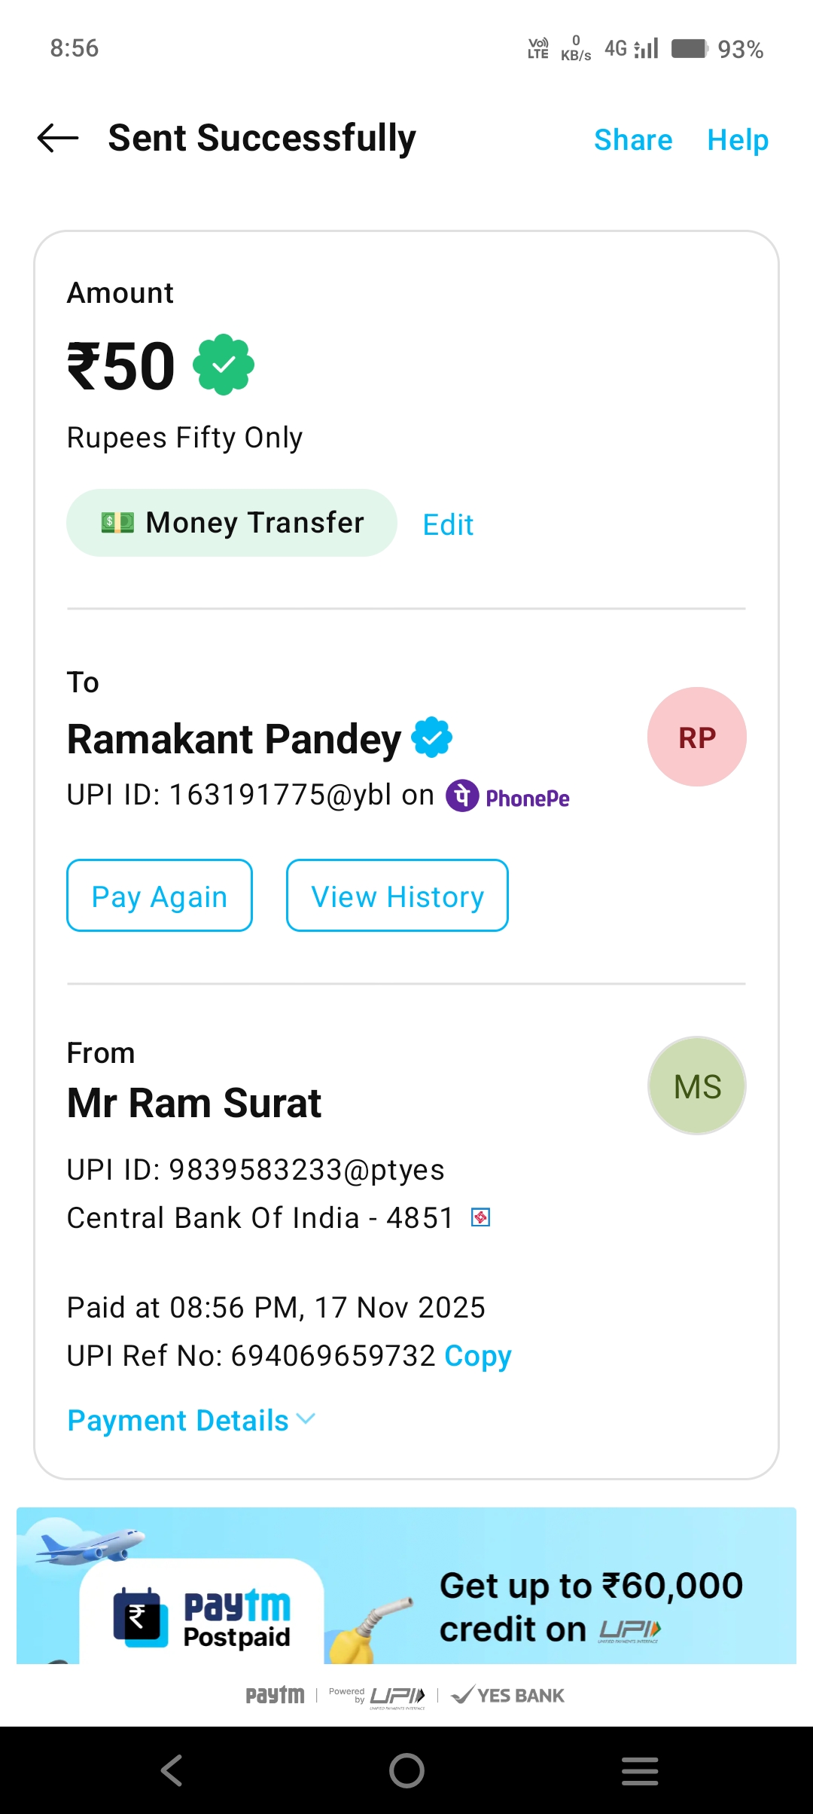Tap the Payment Details chevron arrow

pyautogui.click(x=306, y=1419)
